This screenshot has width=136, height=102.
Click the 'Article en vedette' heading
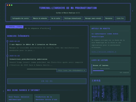(x=101, y=29)
